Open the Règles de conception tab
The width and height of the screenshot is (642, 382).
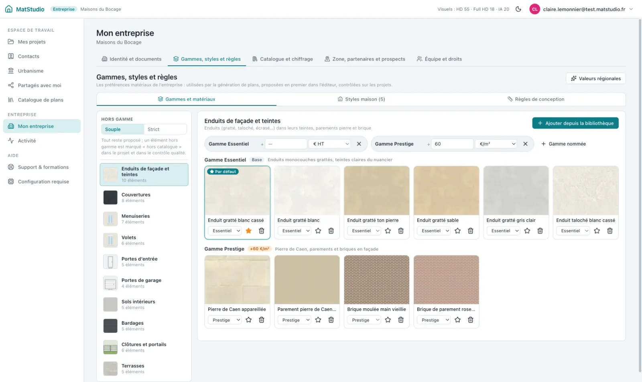(x=536, y=99)
